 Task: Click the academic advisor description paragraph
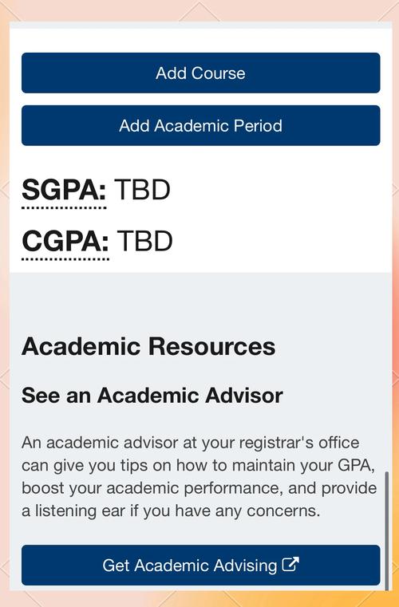[199, 476]
